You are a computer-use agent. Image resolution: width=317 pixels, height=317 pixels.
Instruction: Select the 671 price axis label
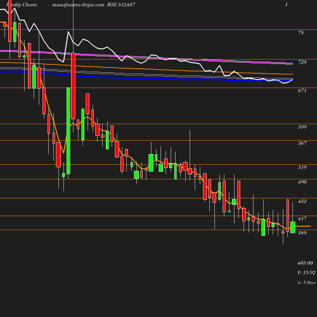pyautogui.click(x=302, y=91)
